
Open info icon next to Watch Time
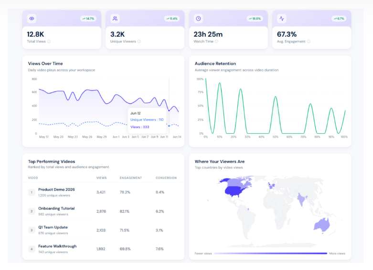(x=216, y=41)
